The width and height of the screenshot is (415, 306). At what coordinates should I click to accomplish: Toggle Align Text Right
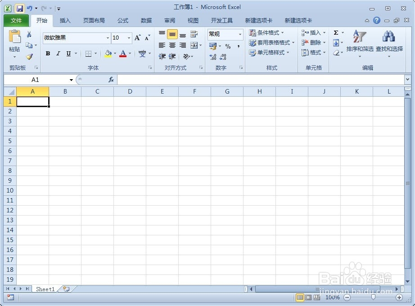[x=183, y=45]
